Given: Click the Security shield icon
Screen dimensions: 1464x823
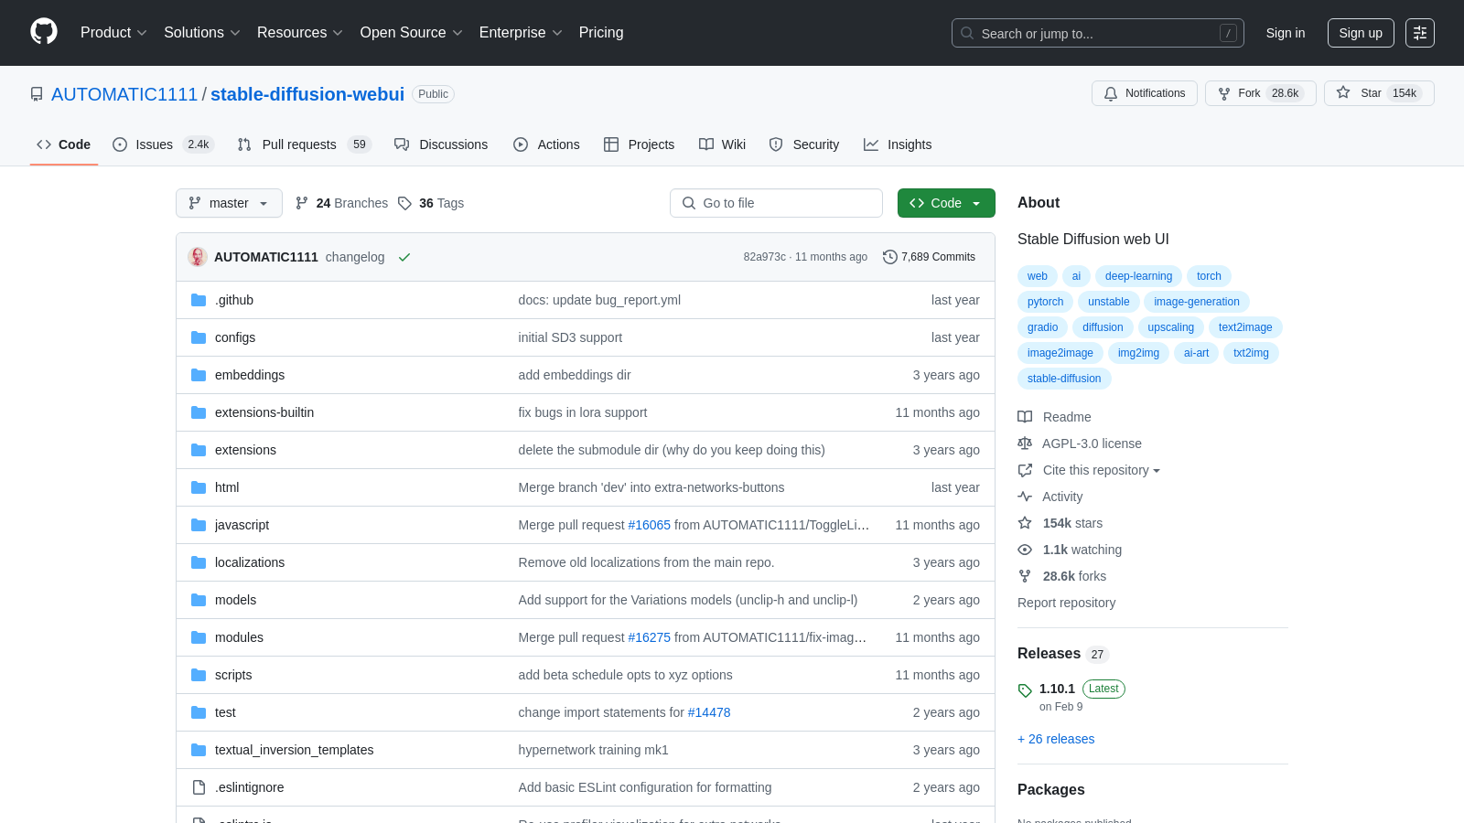Looking at the screenshot, I should (x=776, y=144).
